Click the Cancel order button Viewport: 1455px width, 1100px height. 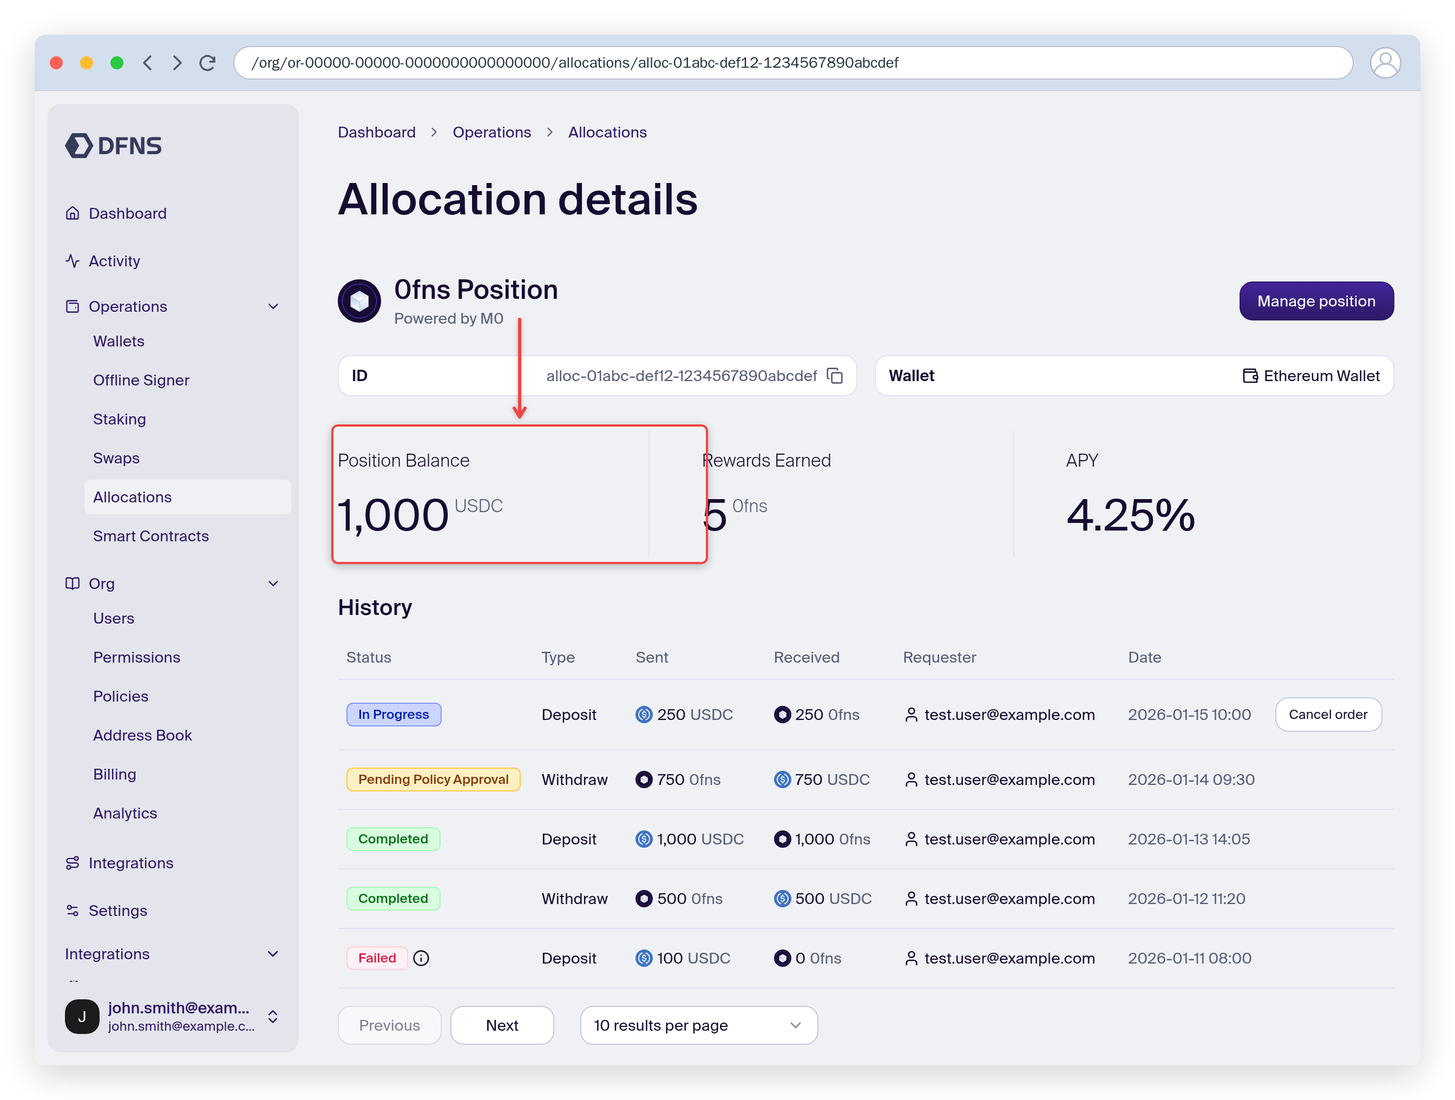coord(1328,715)
